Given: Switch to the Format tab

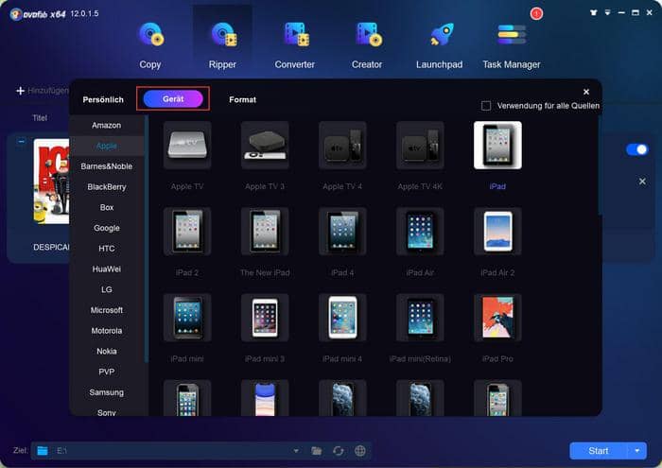Looking at the screenshot, I should 242,99.
